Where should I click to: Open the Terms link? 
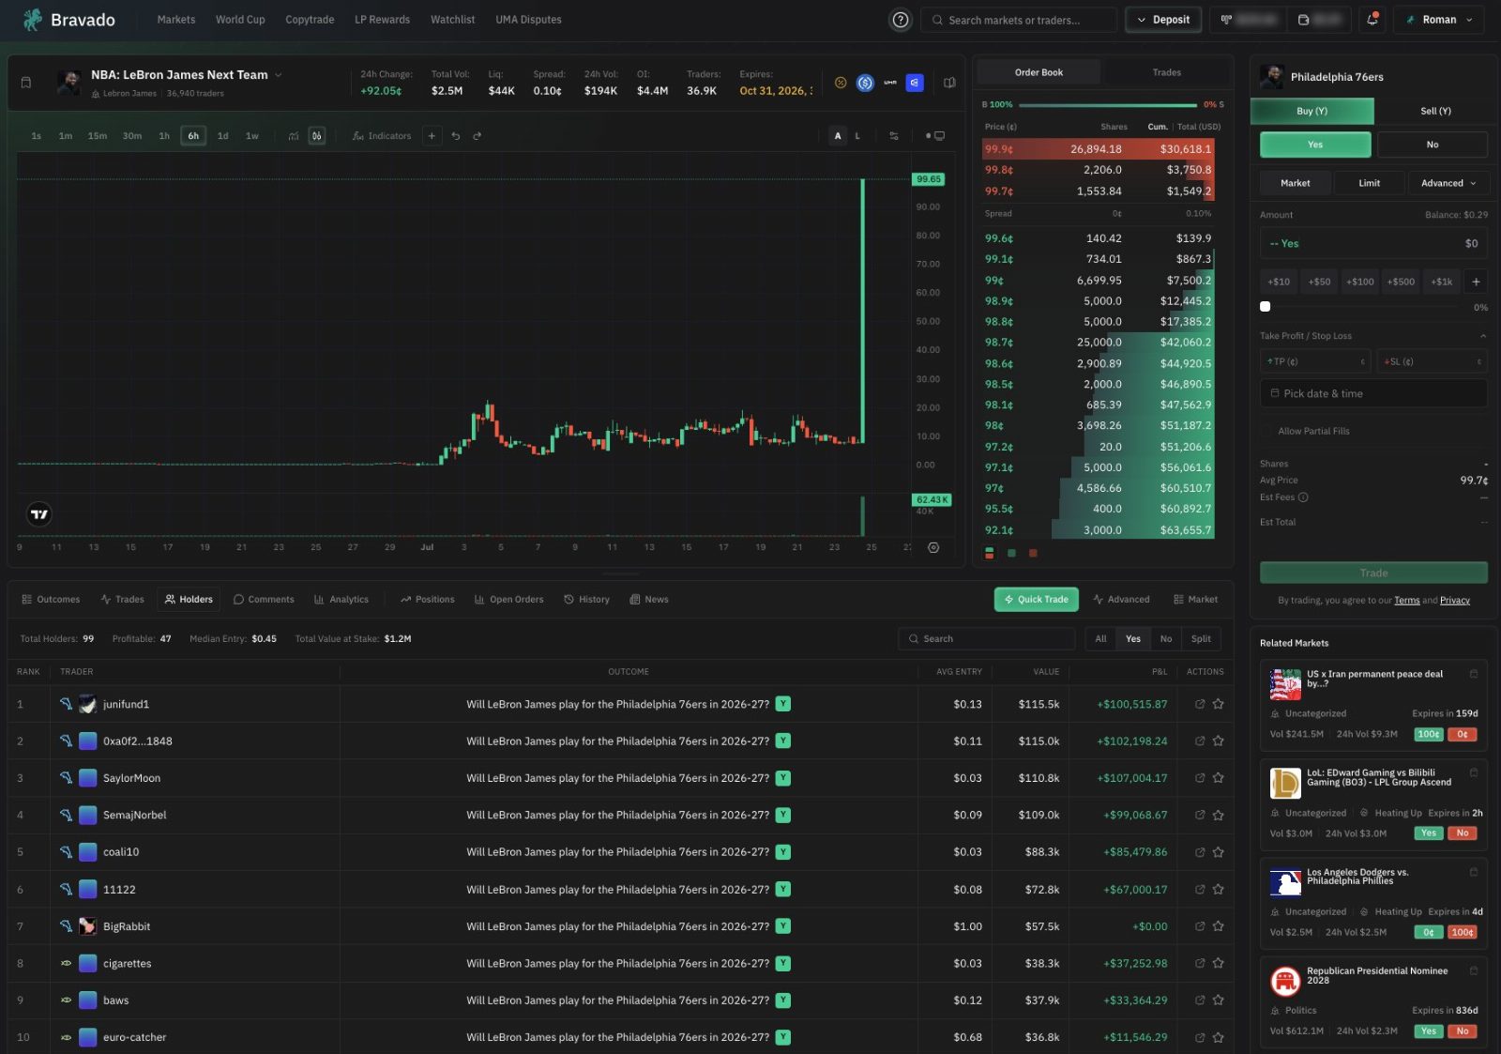coord(1406,601)
